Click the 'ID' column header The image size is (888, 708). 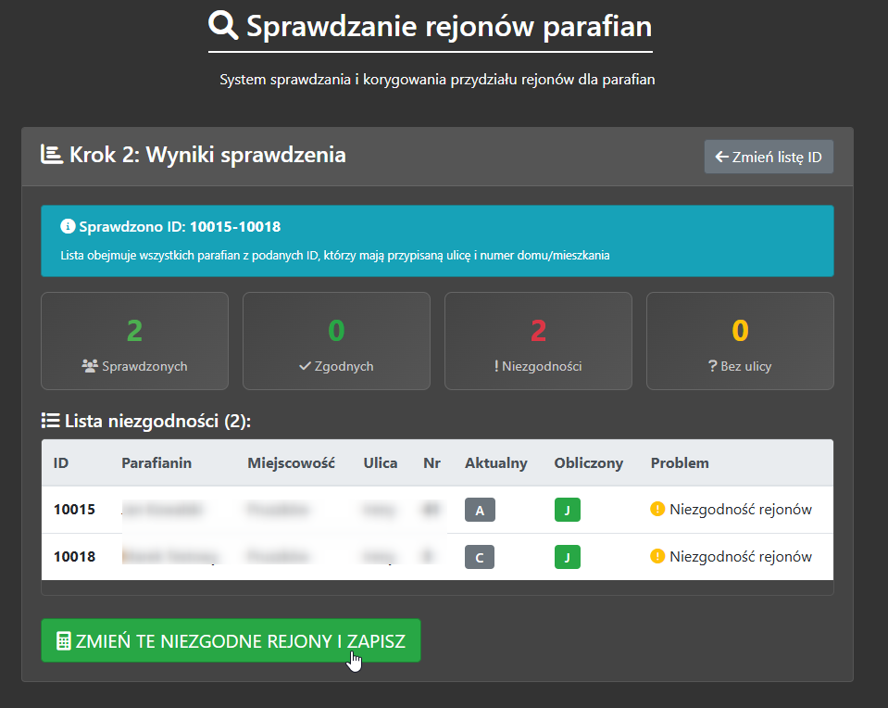pos(59,462)
